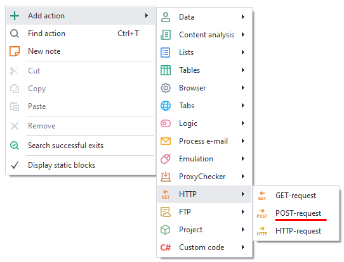Click the envelope Process e-mail icon
The width and height of the screenshot is (344, 262).
coord(166,141)
